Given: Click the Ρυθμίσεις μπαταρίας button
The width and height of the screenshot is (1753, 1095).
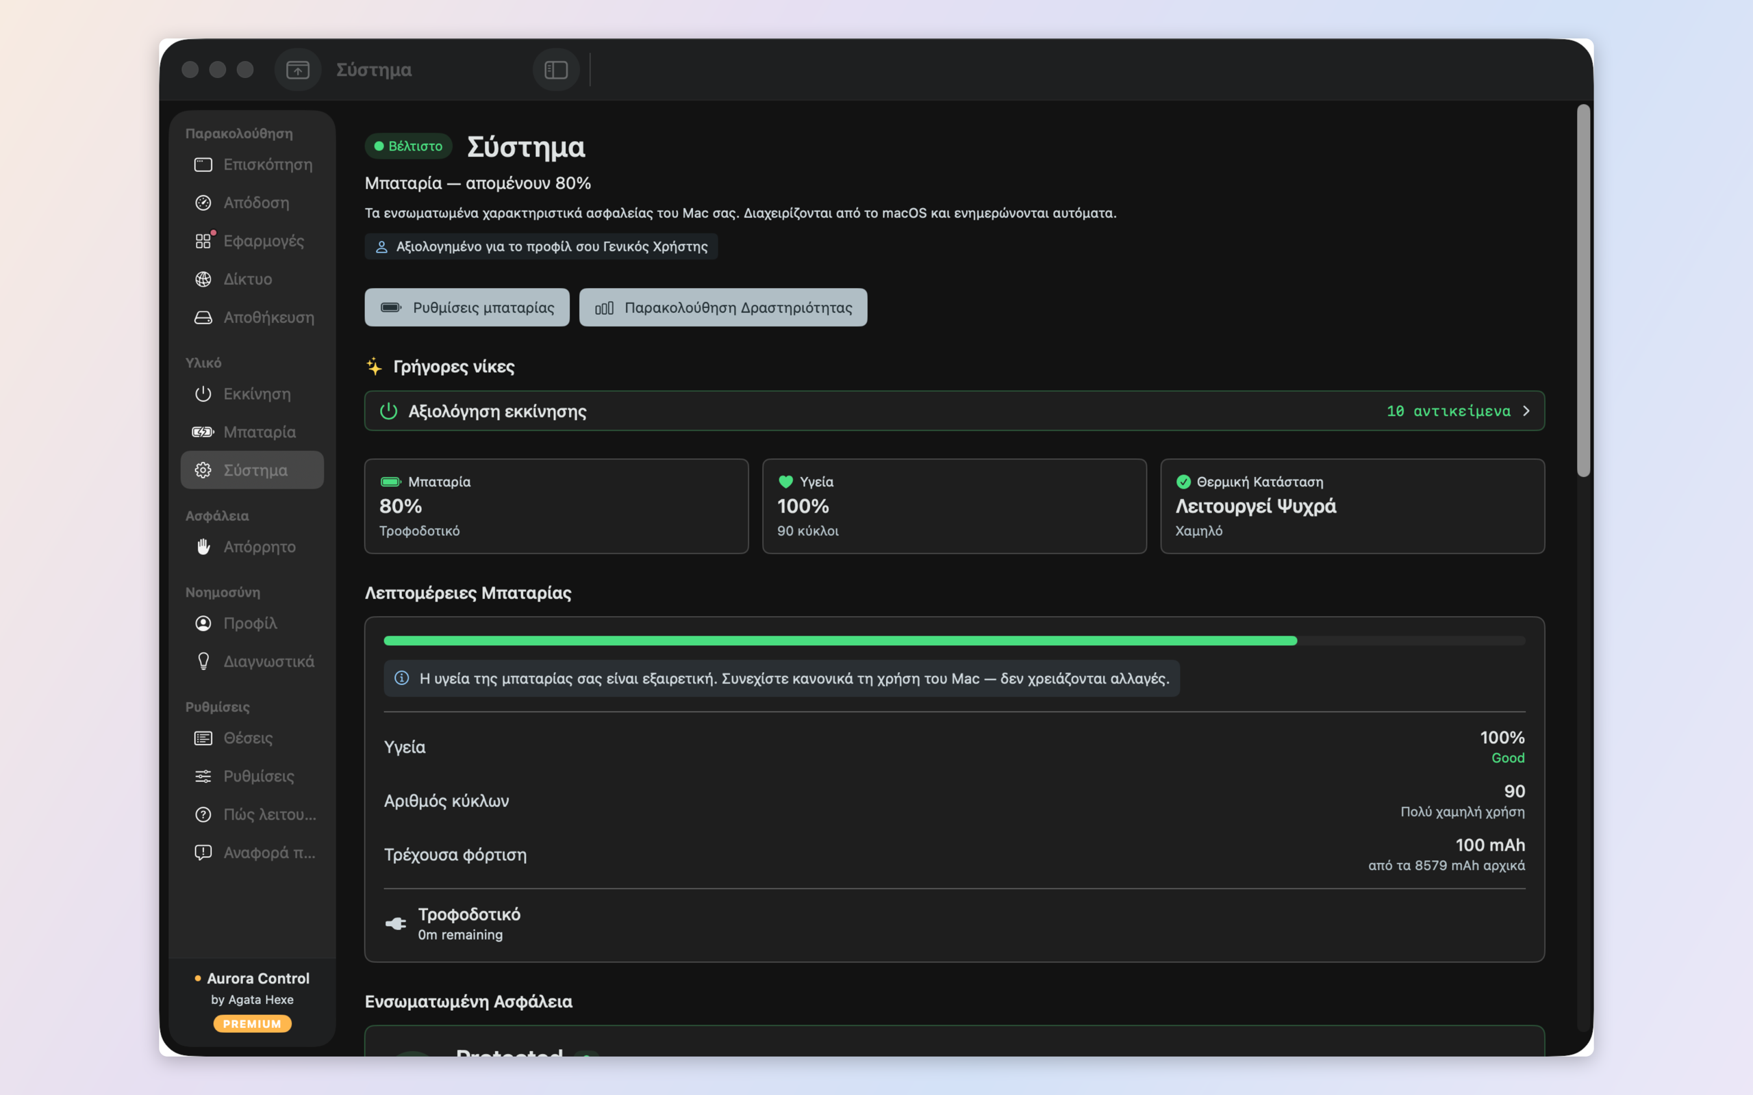Looking at the screenshot, I should pyautogui.click(x=466, y=307).
